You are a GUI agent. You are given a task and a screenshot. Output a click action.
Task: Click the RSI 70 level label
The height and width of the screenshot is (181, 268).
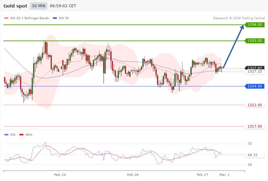[x=249, y=144]
